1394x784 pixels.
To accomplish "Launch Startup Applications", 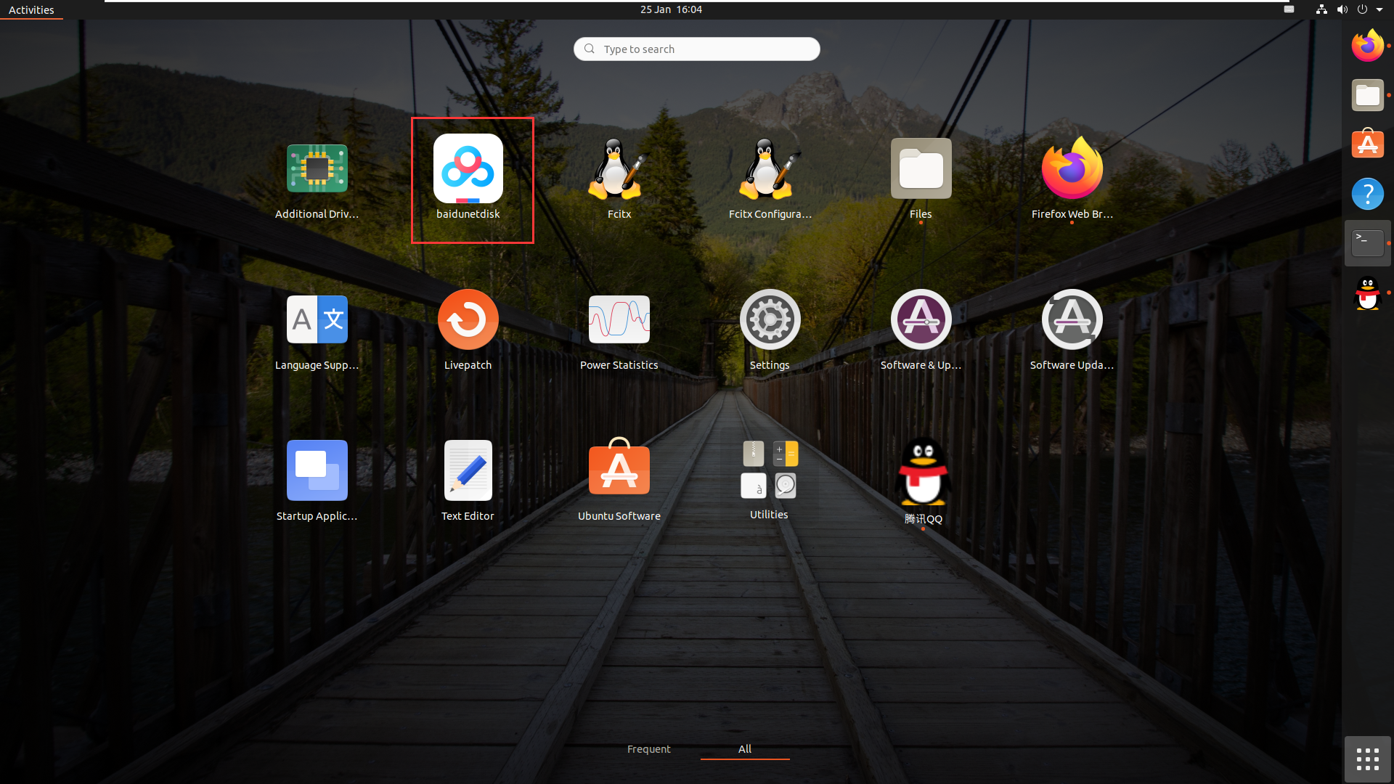I will point(317,471).
